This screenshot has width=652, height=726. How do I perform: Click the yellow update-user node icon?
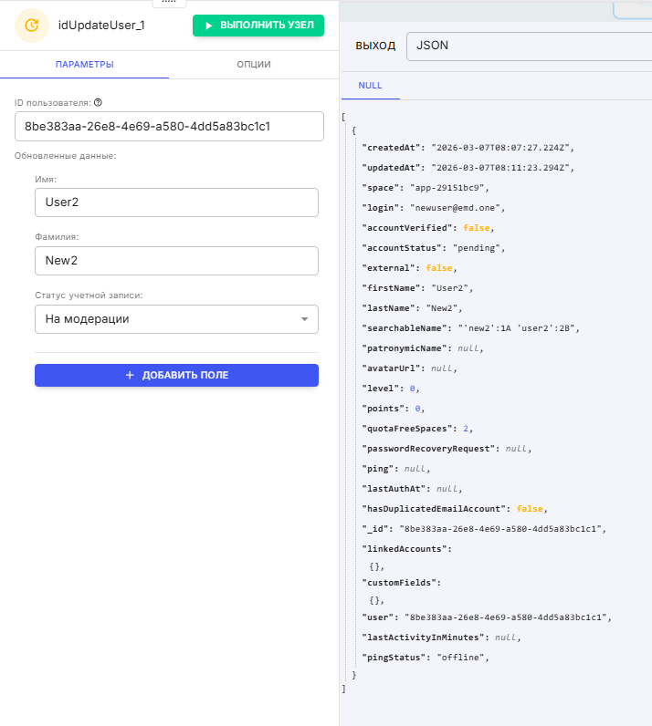point(32,26)
